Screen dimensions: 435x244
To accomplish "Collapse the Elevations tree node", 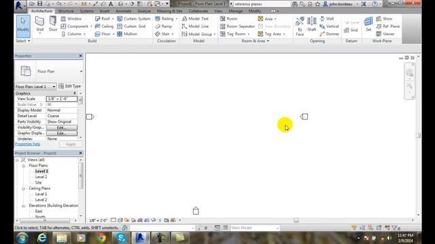I will point(24,206).
